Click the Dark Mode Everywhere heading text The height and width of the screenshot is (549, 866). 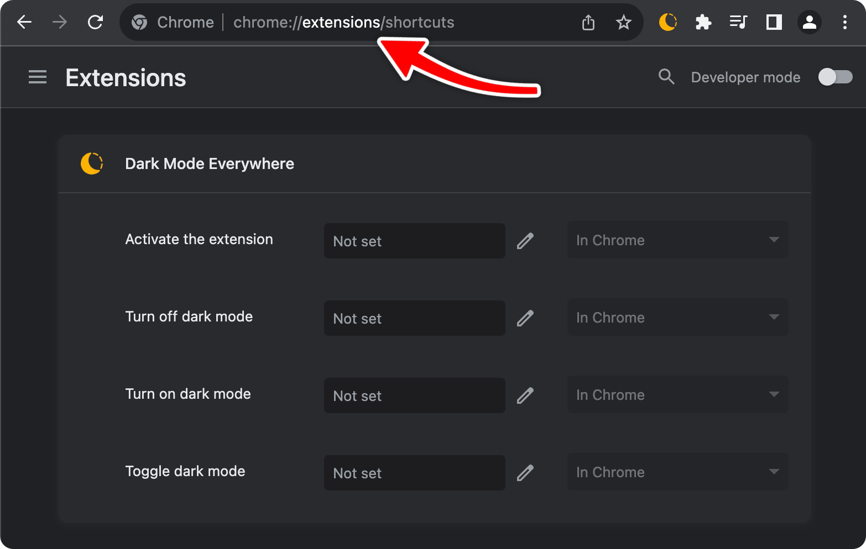210,163
